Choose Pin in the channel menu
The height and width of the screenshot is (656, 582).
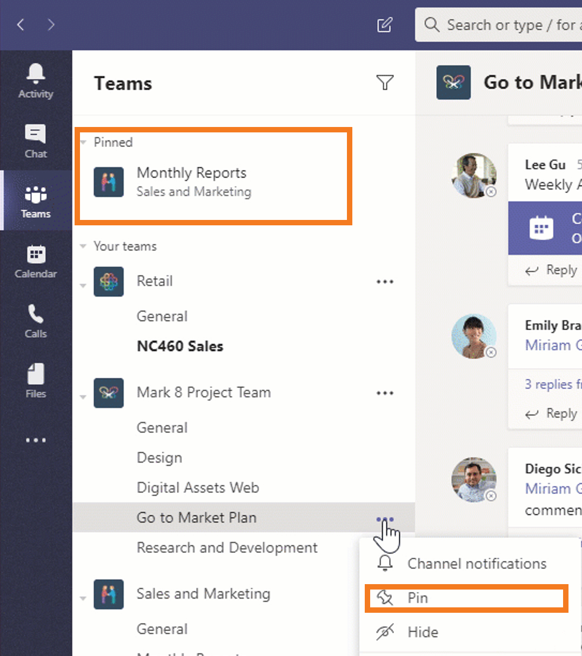pos(466,598)
